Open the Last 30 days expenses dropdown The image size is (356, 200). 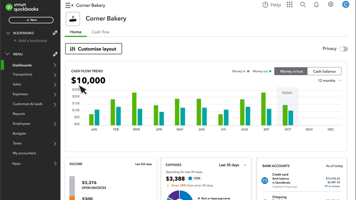233,165
